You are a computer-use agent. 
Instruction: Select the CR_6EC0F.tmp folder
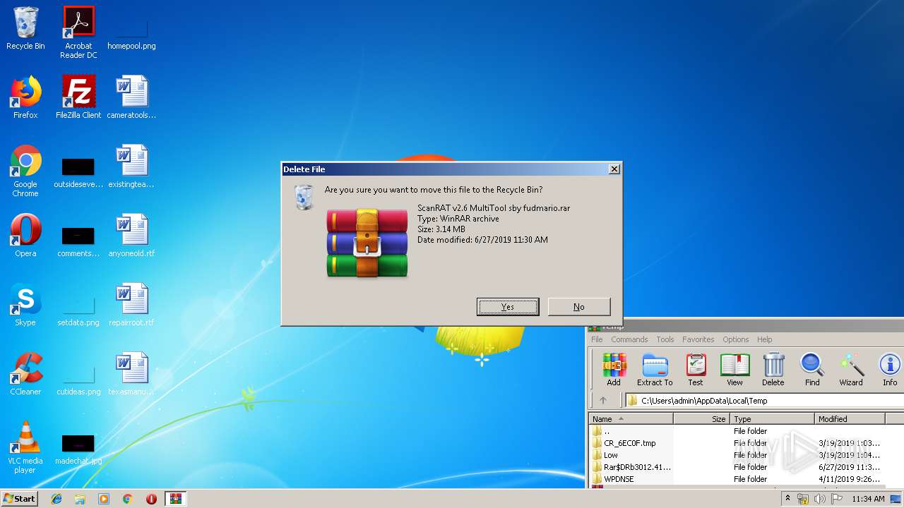point(737,443)
